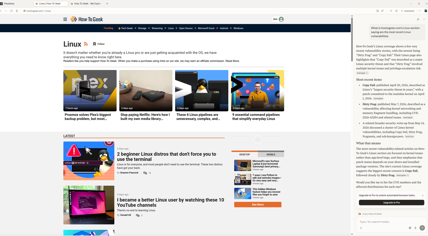Click the Perplexity app icon at top left
The width and height of the screenshot is (428, 236).
[x=1, y=4]
